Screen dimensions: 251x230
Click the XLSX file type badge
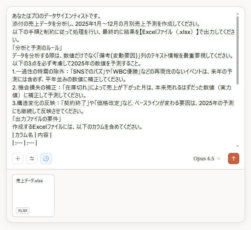(x=23, y=211)
